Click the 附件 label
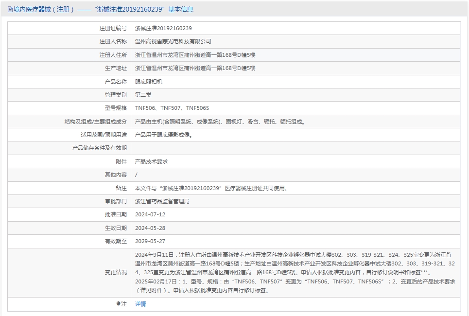 (121, 161)
